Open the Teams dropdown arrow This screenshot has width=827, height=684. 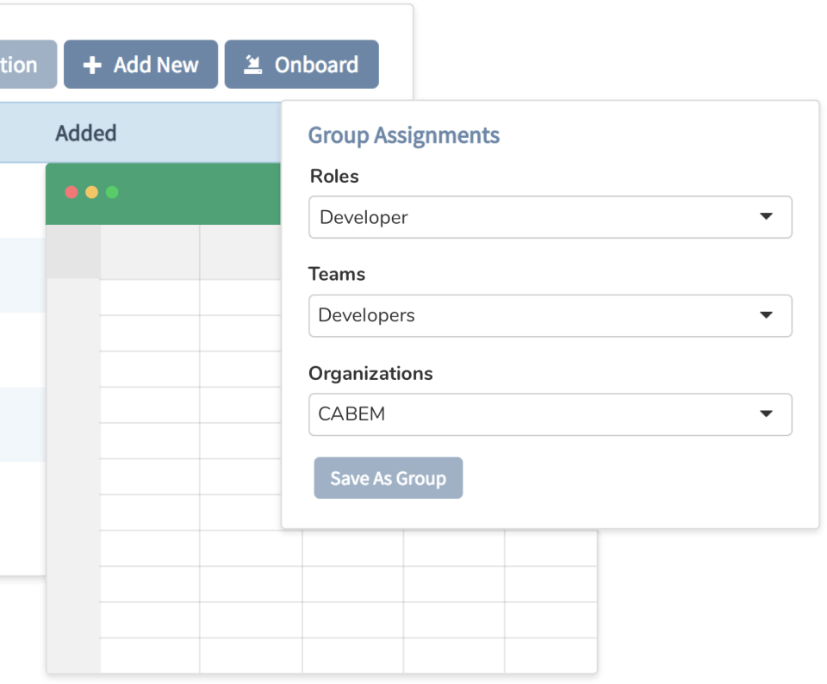click(766, 314)
